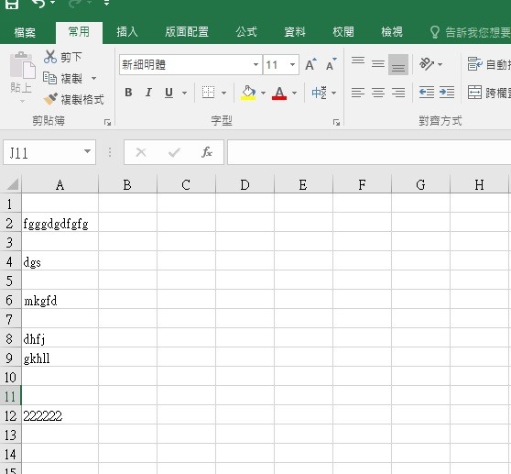Screen dimensions: 511x474
Task: Toggle Italic formatting
Action: [148, 93]
